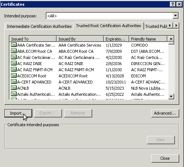Click the list scrollbar up arrow
This screenshot has height=167, width=184.
point(171,39)
